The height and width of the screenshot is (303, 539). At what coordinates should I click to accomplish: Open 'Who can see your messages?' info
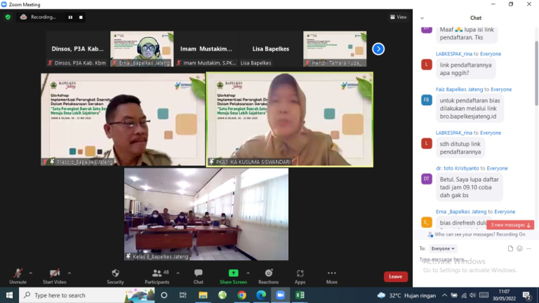tap(476, 235)
